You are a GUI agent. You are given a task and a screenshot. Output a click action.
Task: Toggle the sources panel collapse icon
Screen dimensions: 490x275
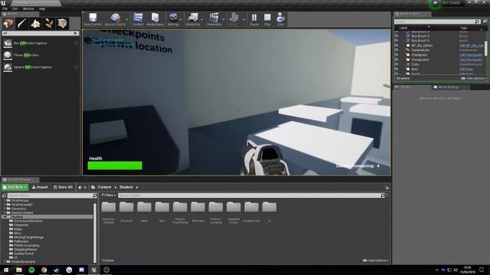coord(4,196)
